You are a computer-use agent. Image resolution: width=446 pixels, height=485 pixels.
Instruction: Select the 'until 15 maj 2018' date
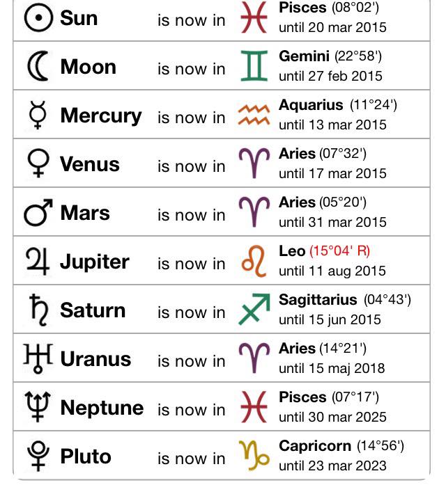(332, 368)
